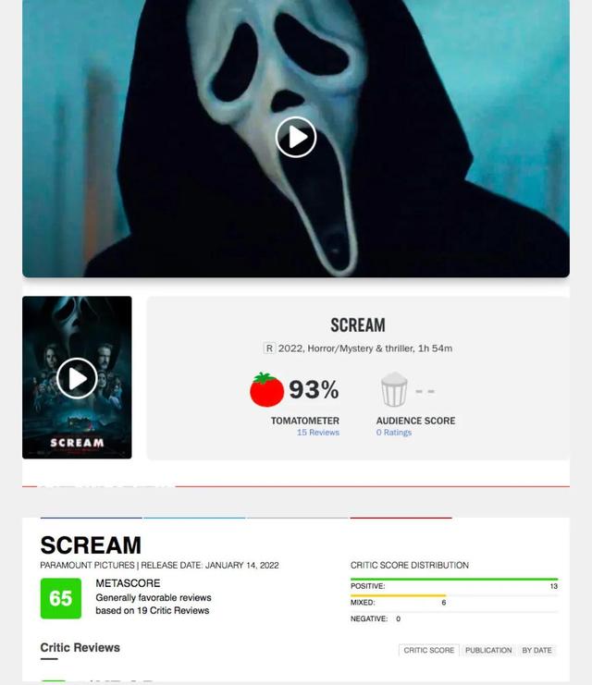Click the R rating badge
This screenshot has height=685, width=592.
tap(269, 349)
